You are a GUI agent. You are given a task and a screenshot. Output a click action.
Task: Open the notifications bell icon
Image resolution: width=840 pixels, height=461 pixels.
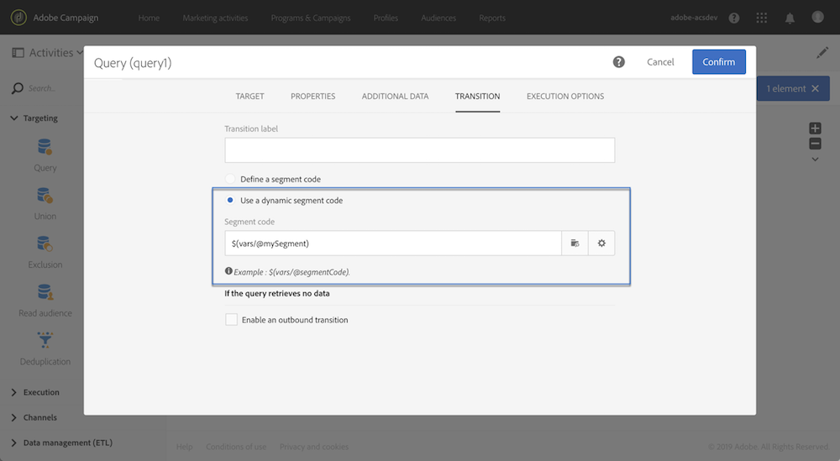[x=790, y=18]
